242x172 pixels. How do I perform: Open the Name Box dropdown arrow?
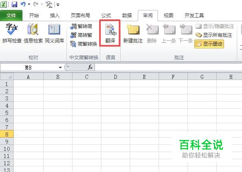coord(60,68)
